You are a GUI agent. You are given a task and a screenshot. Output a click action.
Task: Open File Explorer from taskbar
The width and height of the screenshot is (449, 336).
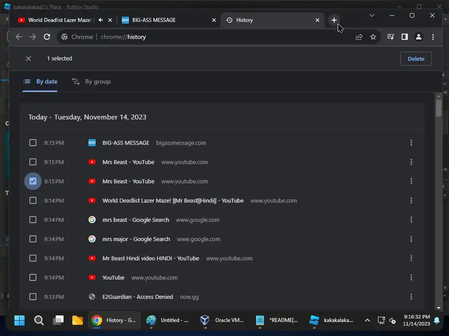pyautogui.click(x=77, y=320)
